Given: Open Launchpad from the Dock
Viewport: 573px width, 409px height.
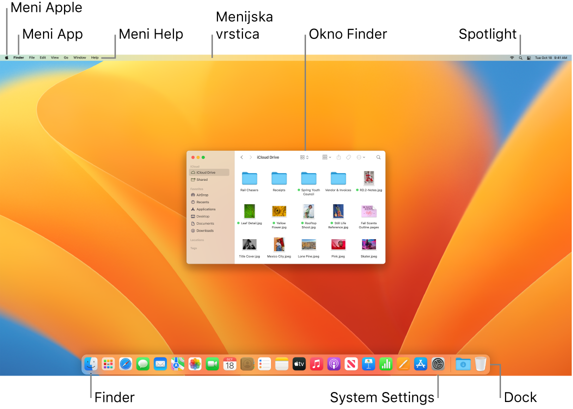Looking at the screenshot, I should tap(108, 364).
